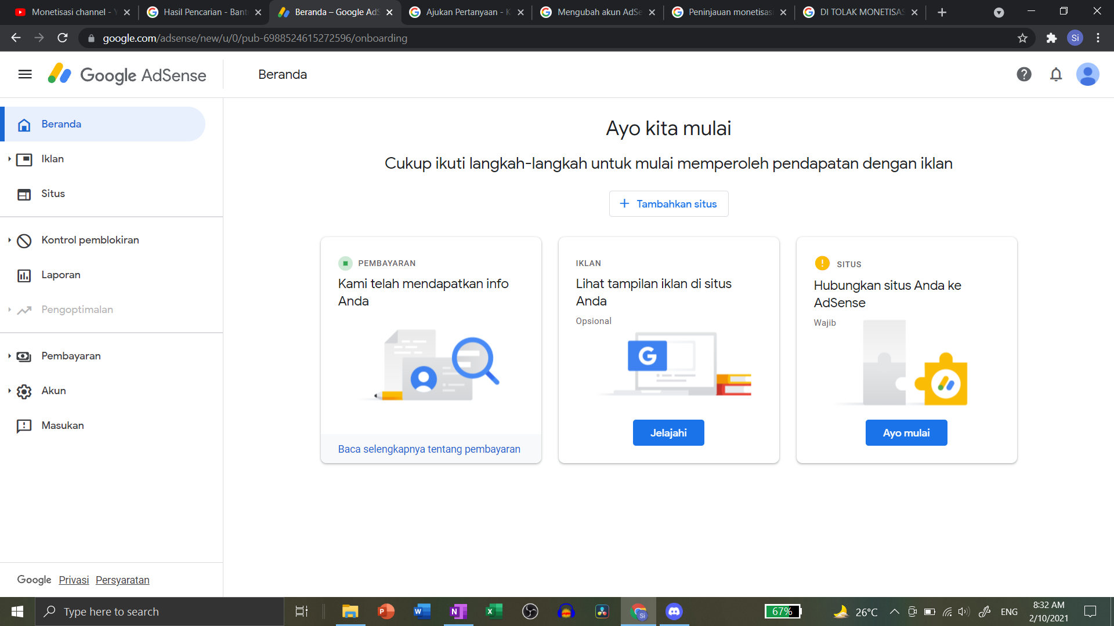Open the hamburger main menu
The width and height of the screenshot is (1114, 626).
pos(25,74)
